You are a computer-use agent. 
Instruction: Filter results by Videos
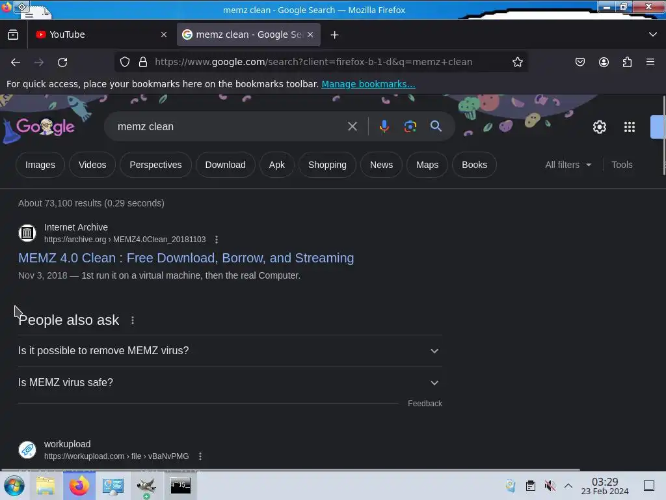pos(92,165)
